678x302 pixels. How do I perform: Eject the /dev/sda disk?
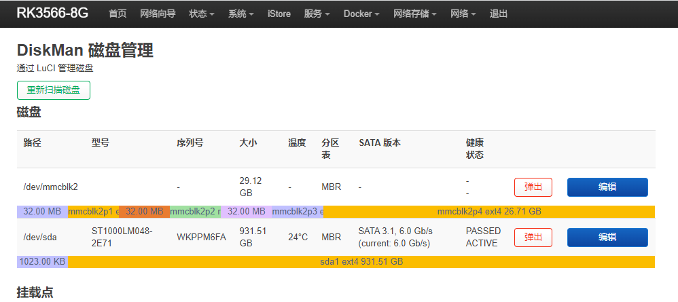(x=533, y=238)
